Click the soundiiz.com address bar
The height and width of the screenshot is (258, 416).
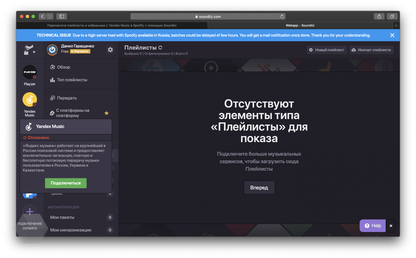208,17
